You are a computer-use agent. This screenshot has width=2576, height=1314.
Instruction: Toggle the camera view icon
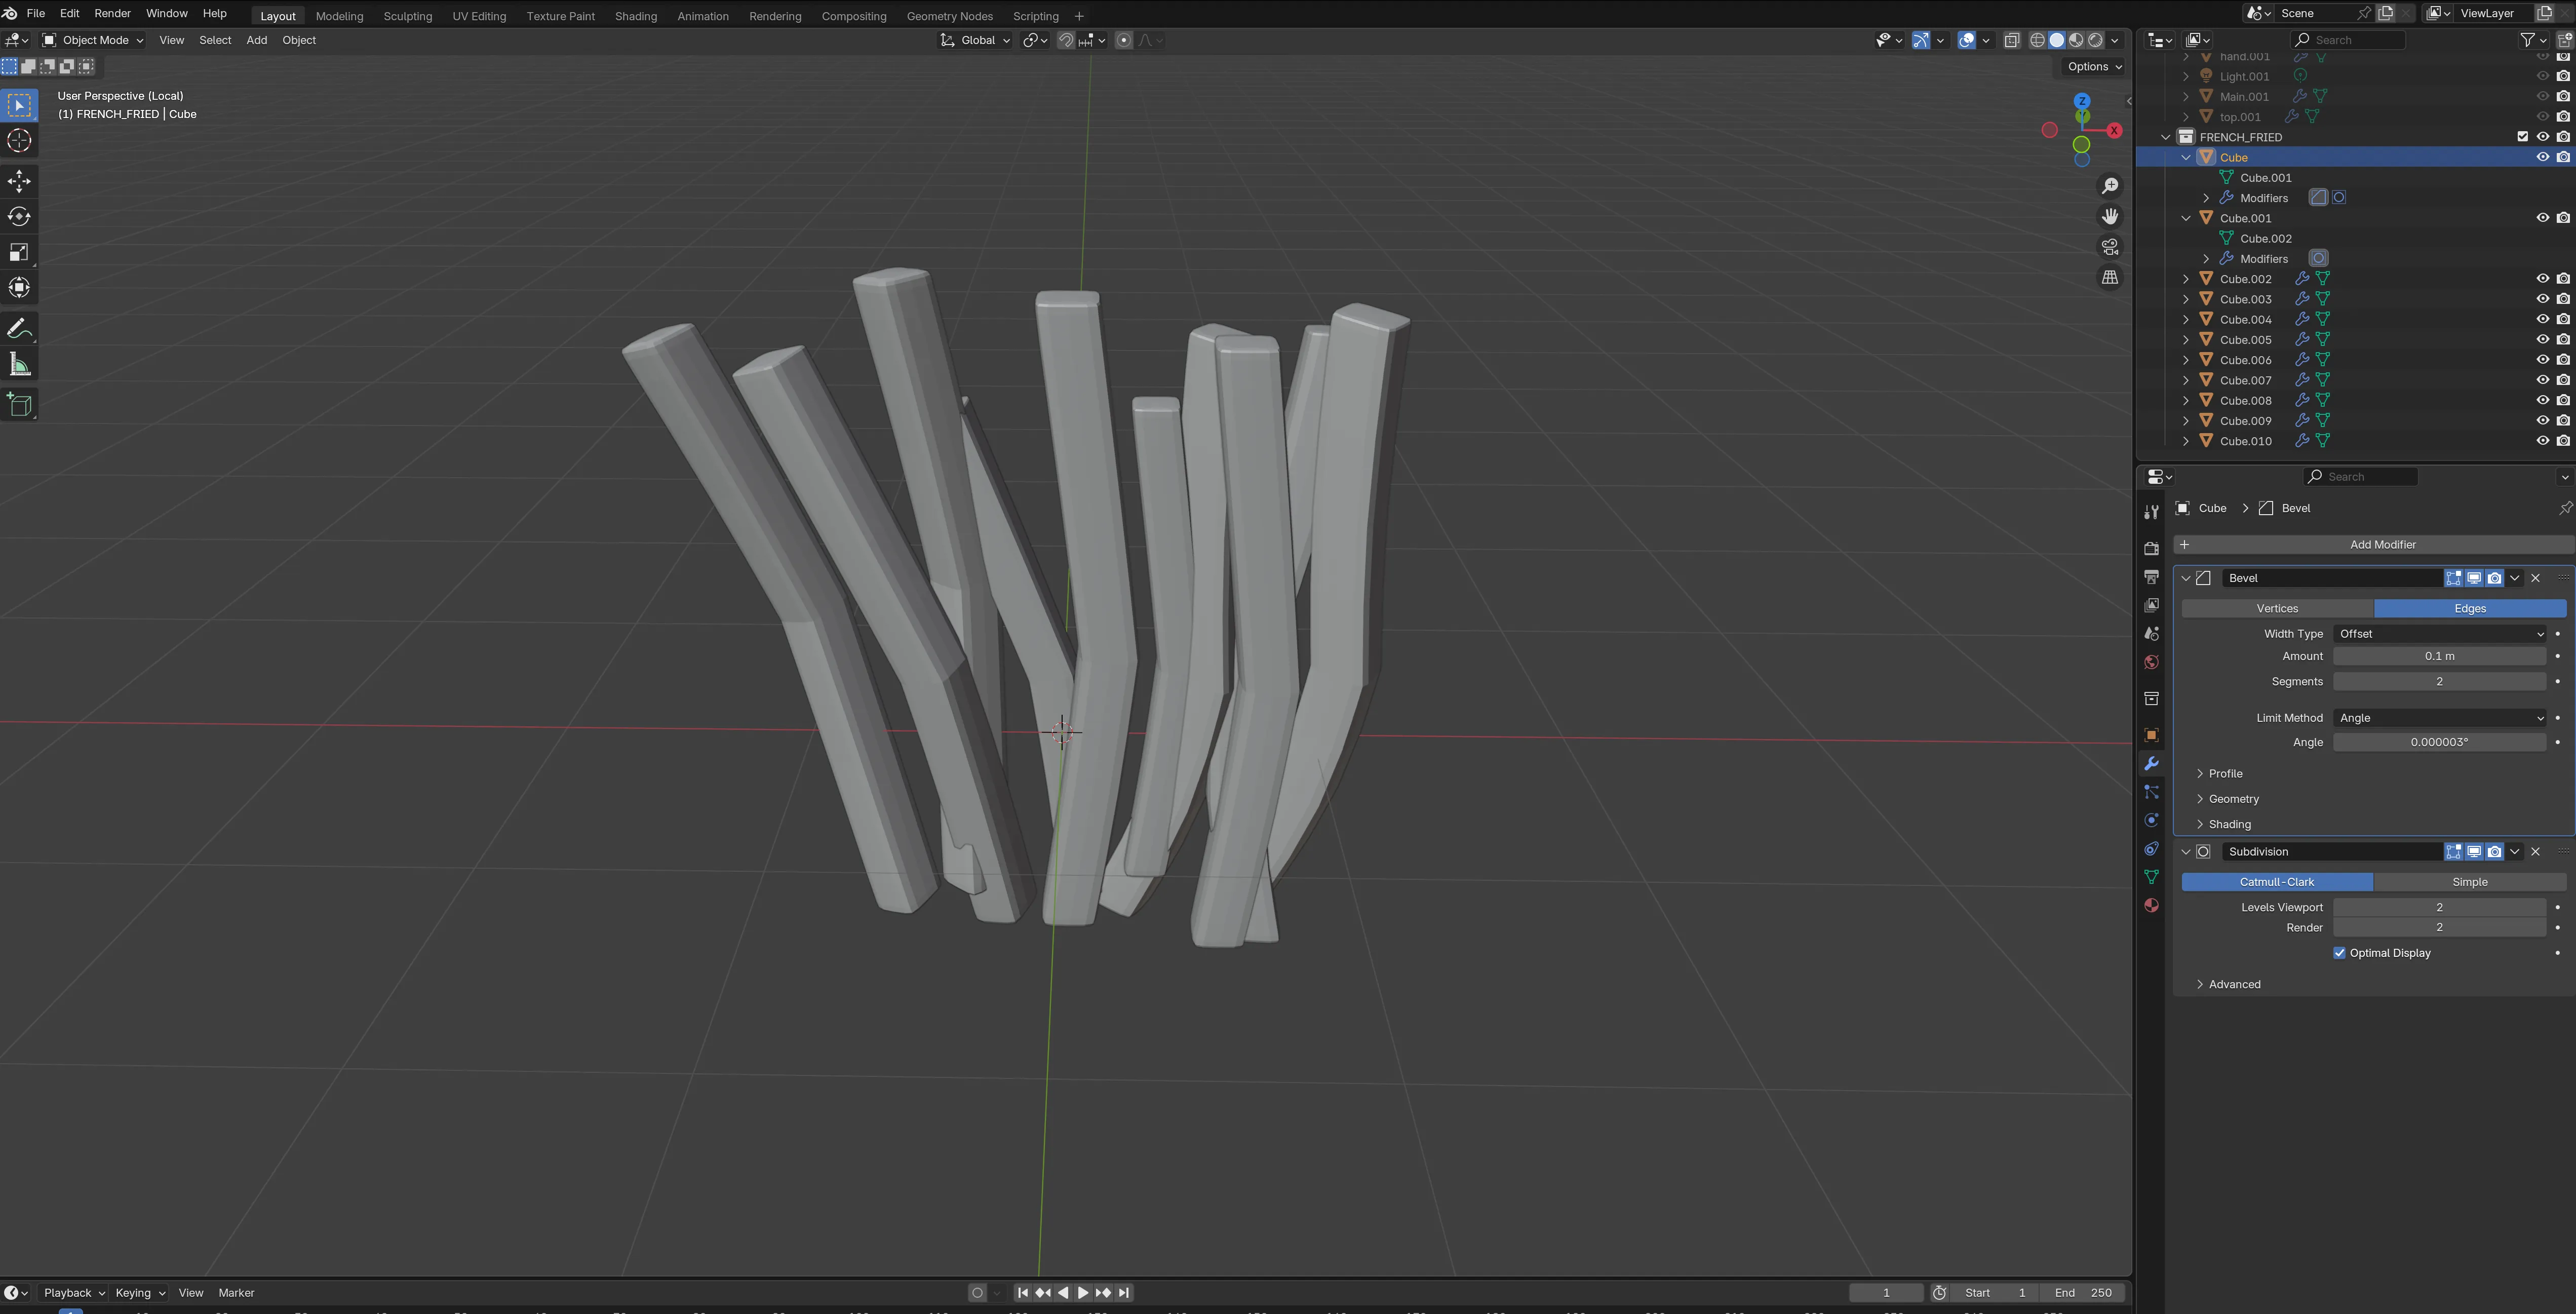[2110, 247]
